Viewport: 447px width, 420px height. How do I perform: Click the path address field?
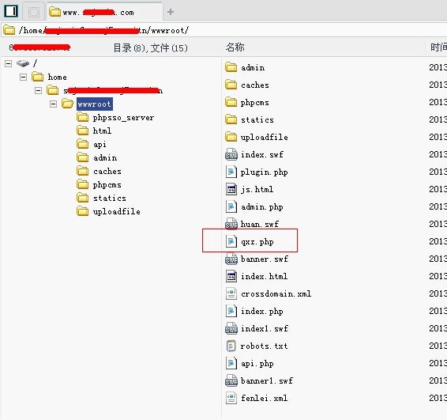(x=223, y=30)
